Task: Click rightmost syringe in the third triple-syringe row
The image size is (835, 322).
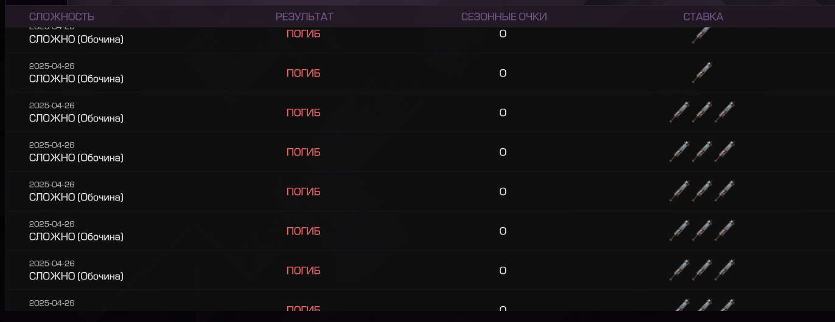Action: click(725, 191)
